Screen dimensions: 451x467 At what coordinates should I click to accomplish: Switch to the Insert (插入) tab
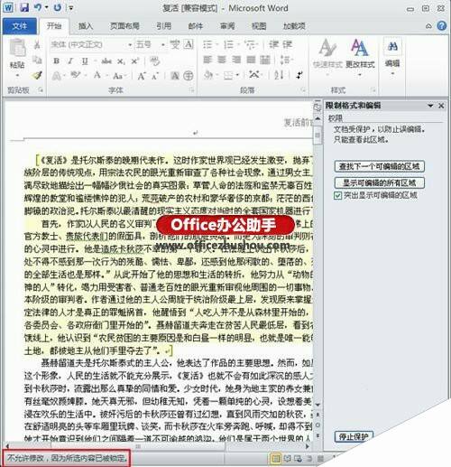(x=86, y=26)
